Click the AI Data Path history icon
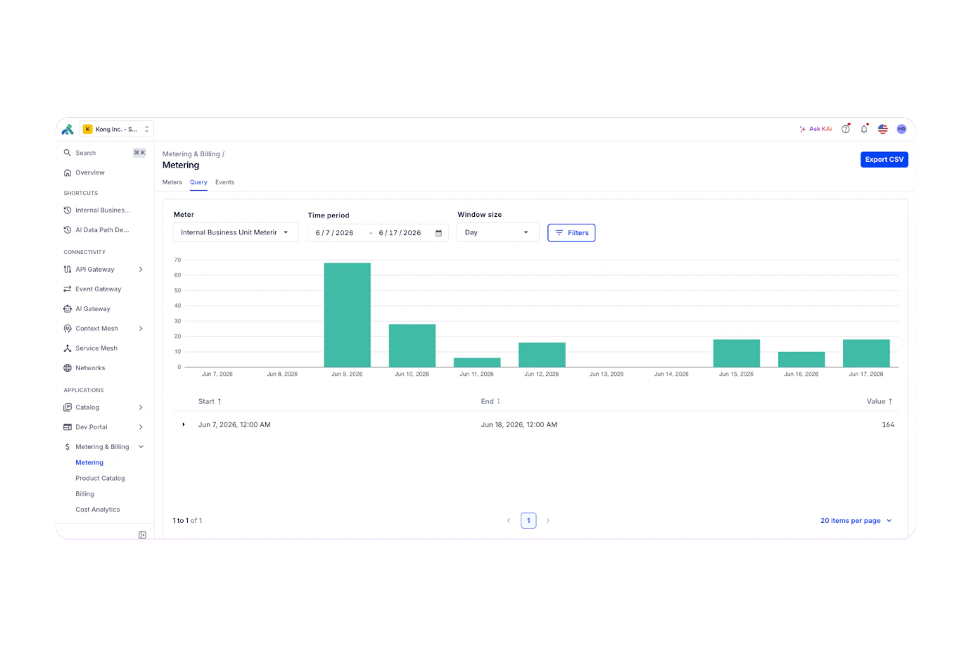 tap(68, 230)
